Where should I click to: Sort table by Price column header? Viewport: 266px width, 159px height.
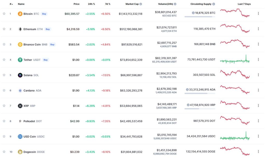(76, 4)
